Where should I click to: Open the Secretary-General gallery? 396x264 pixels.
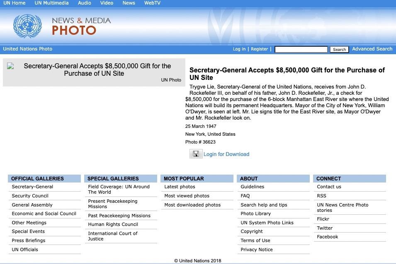pyautogui.click(x=32, y=187)
